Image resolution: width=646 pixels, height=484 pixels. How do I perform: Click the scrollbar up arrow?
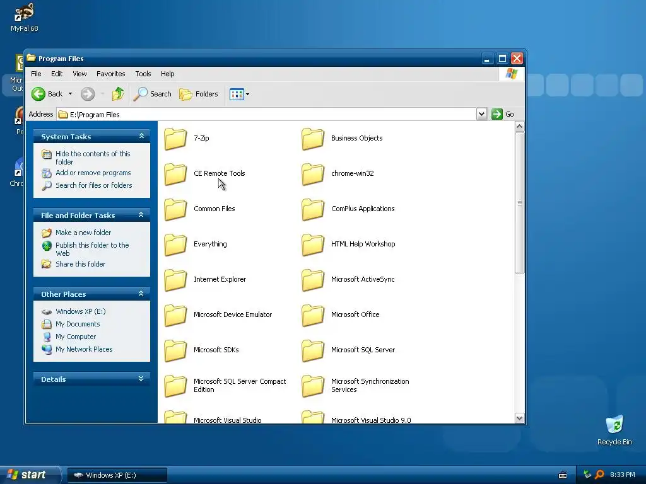coord(519,126)
